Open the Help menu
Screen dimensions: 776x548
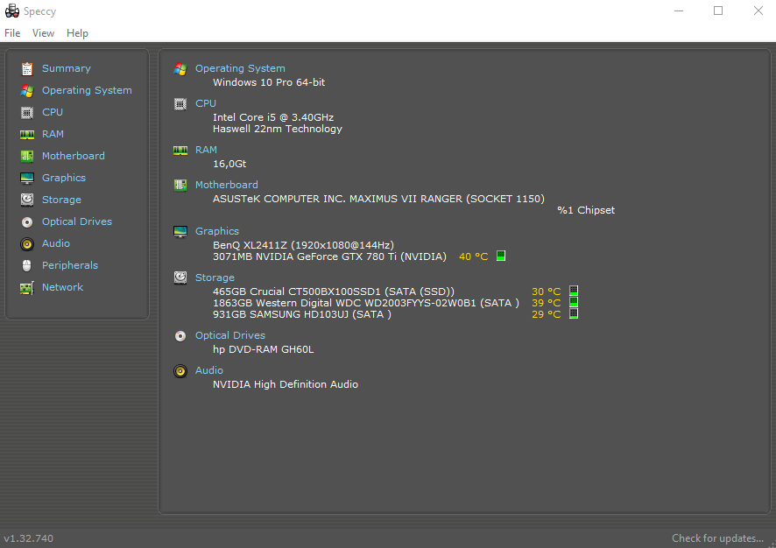77,33
